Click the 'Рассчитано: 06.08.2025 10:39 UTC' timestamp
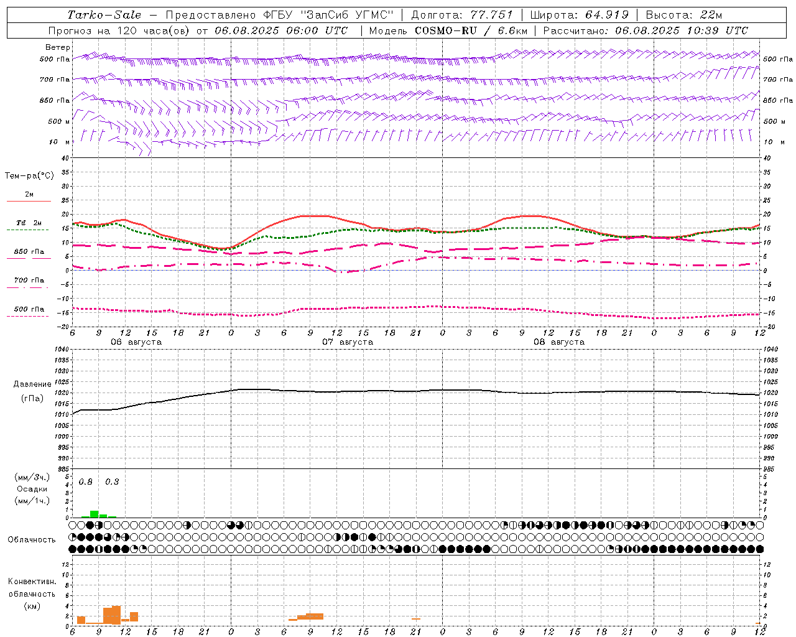Viewport: 796px width, 637px height. tap(646, 30)
